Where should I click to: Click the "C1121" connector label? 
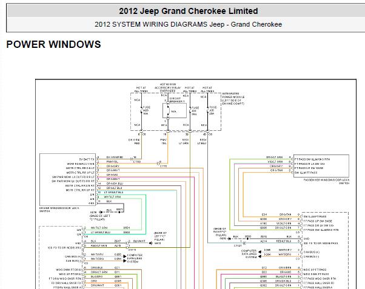238,245
